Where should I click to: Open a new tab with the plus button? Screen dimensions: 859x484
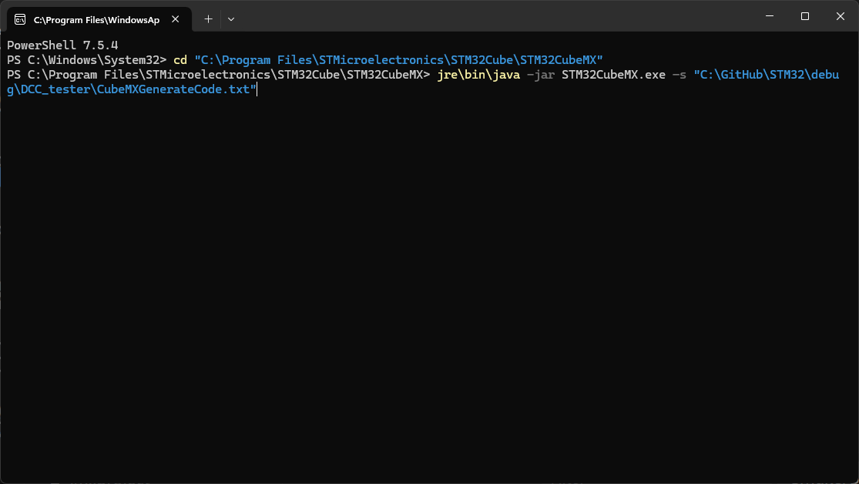click(x=207, y=18)
